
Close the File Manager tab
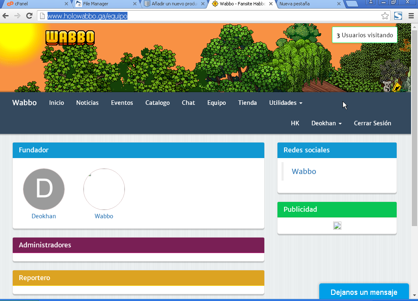(x=135, y=4)
